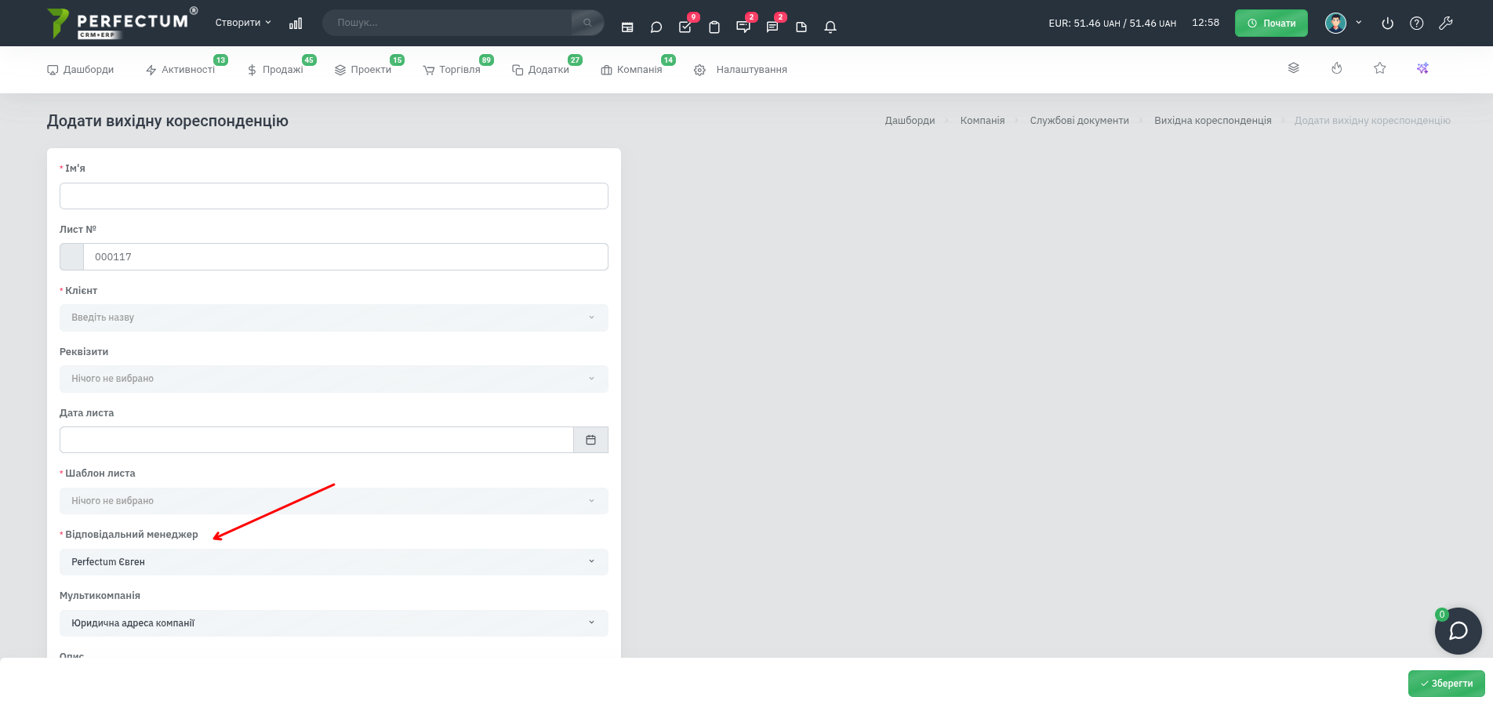
Task: Open the calendar table icon in header
Action: [x=627, y=27]
